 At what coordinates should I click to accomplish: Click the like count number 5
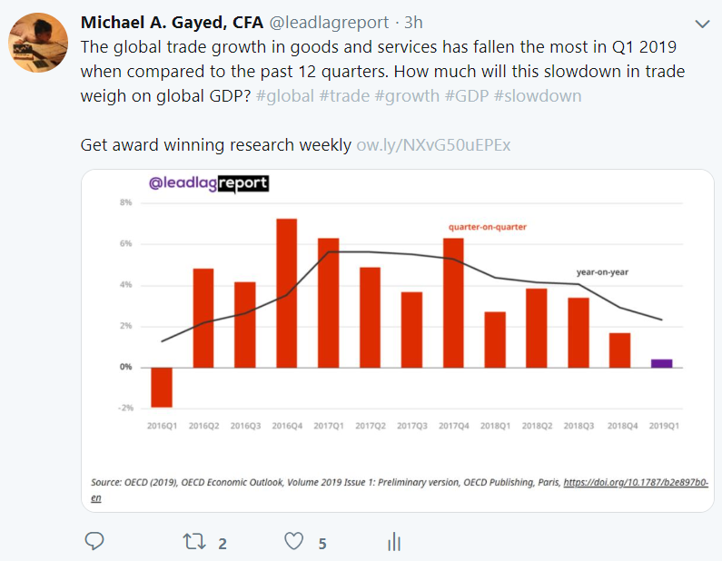321,544
